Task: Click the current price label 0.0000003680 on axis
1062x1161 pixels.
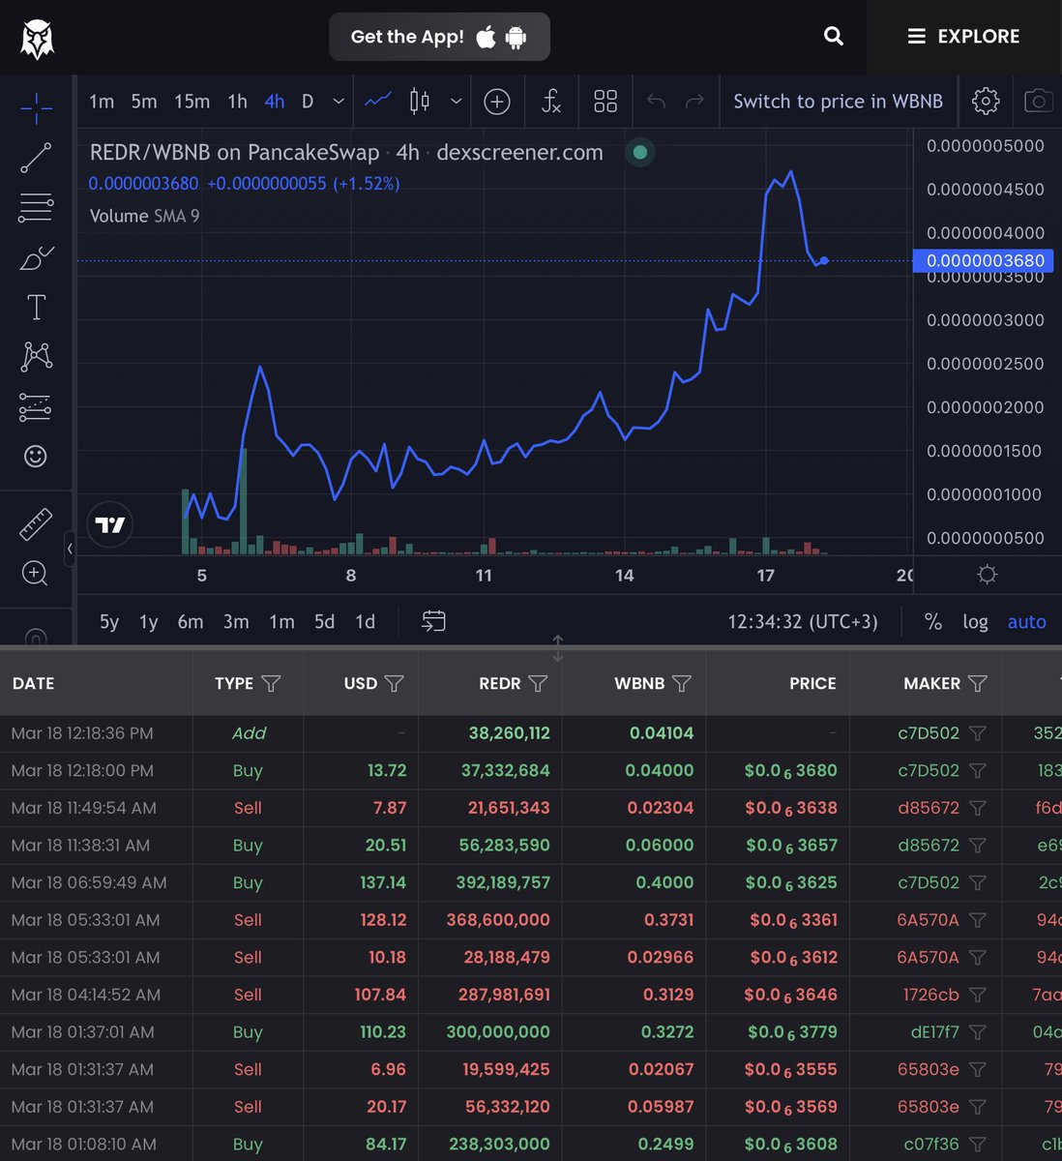Action: (x=986, y=260)
